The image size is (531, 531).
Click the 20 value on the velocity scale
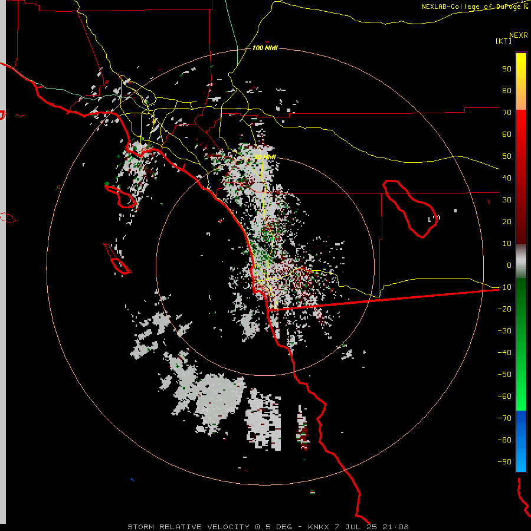(x=507, y=221)
